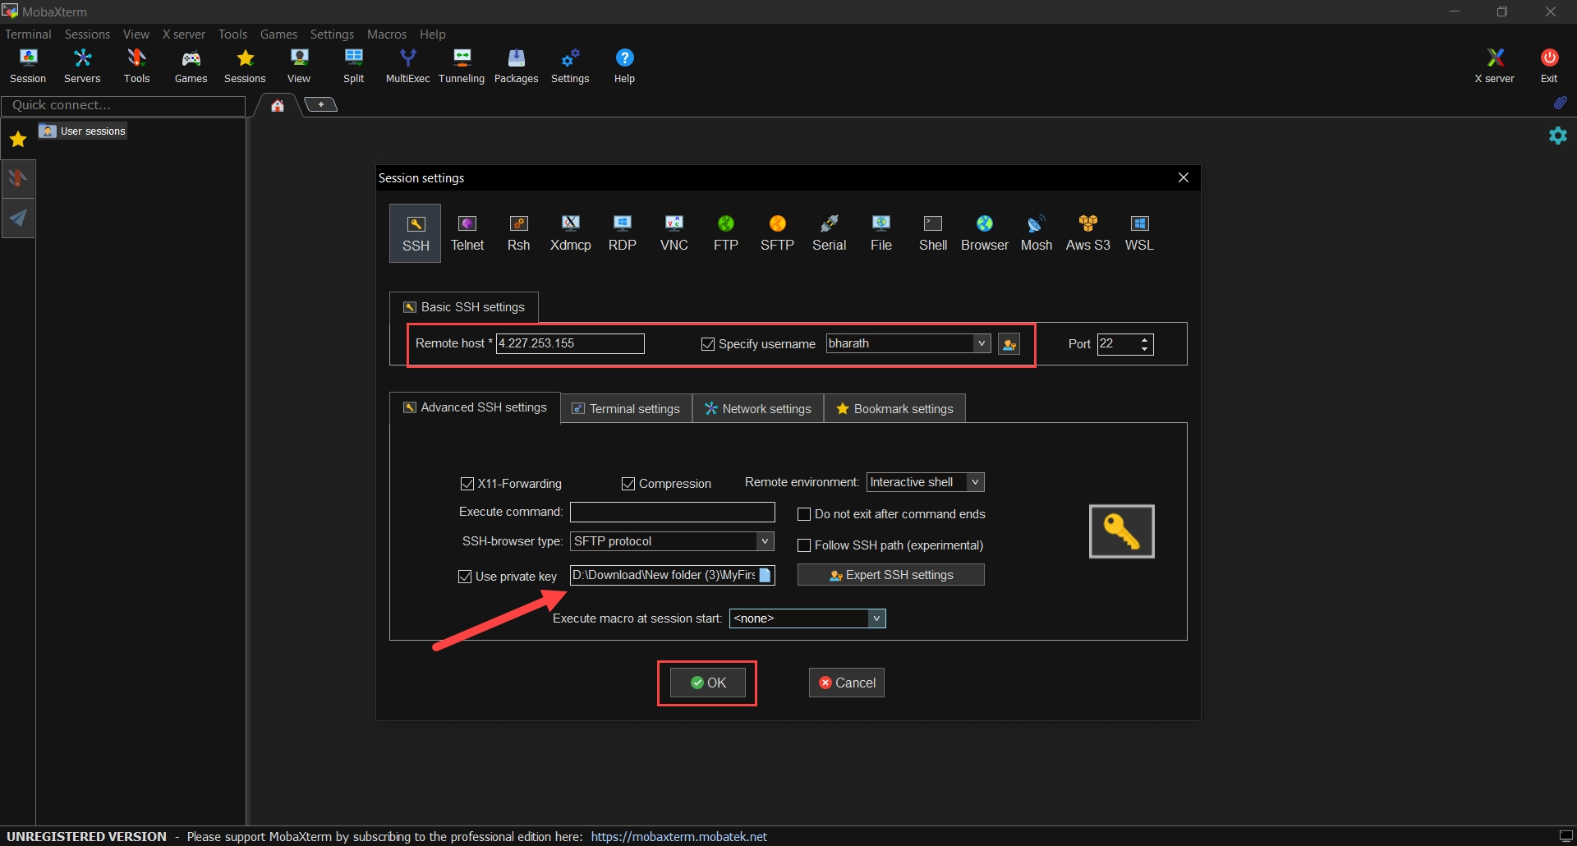Select the Shell session type
The image size is (1577, 846).
click(933, 233)
